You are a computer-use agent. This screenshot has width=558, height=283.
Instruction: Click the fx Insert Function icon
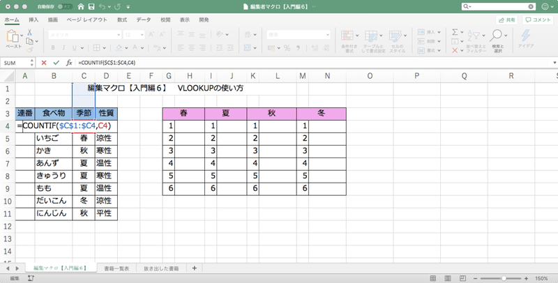point(69,63)
